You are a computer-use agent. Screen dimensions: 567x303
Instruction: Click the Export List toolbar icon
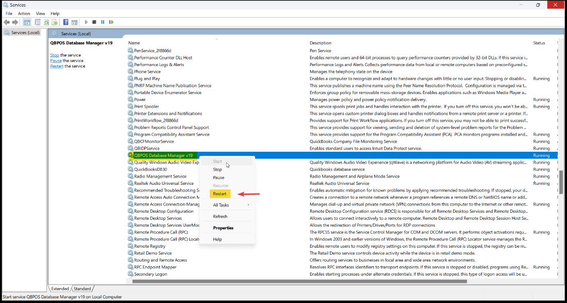pyautogui.click(x=54, y=22)
